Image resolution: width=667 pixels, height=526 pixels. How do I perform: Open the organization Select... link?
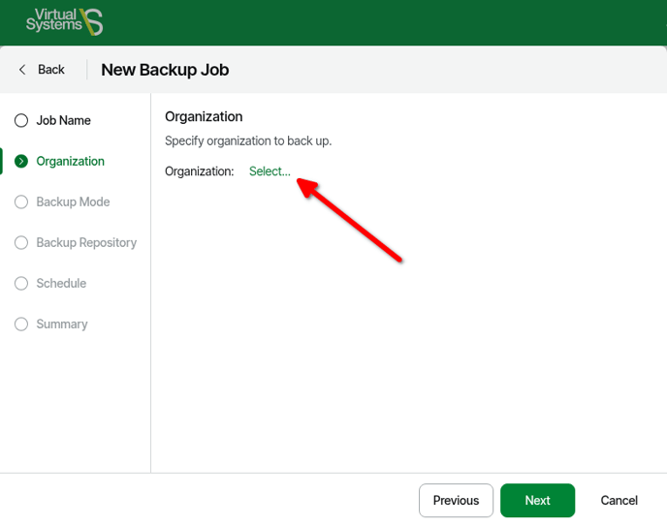click(270, 171)
